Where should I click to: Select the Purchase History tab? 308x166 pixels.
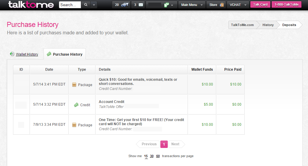[64, 54]
